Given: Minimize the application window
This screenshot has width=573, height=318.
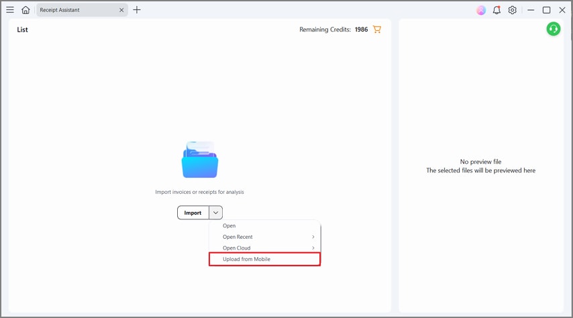Looking at the screenshot, I should (x=531, y=10).
